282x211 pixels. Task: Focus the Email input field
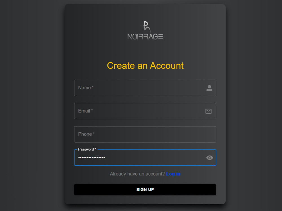point(145,111)
